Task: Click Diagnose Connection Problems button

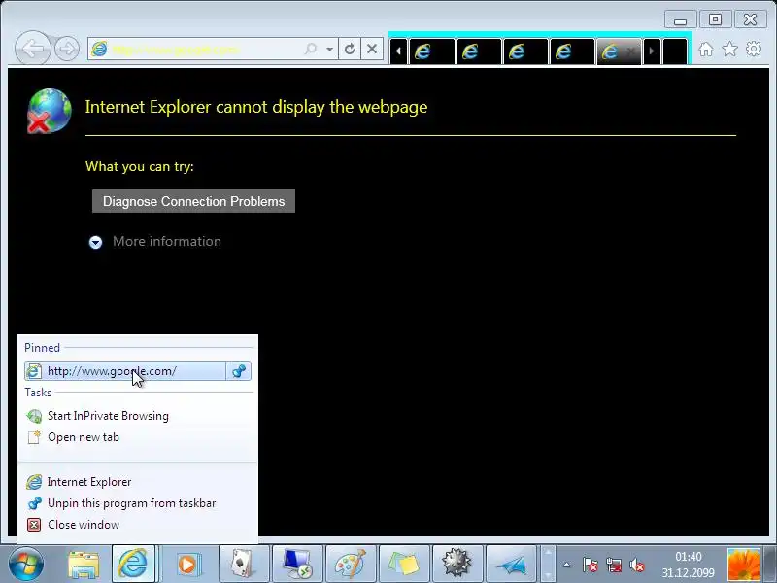Action: point(193,201)
